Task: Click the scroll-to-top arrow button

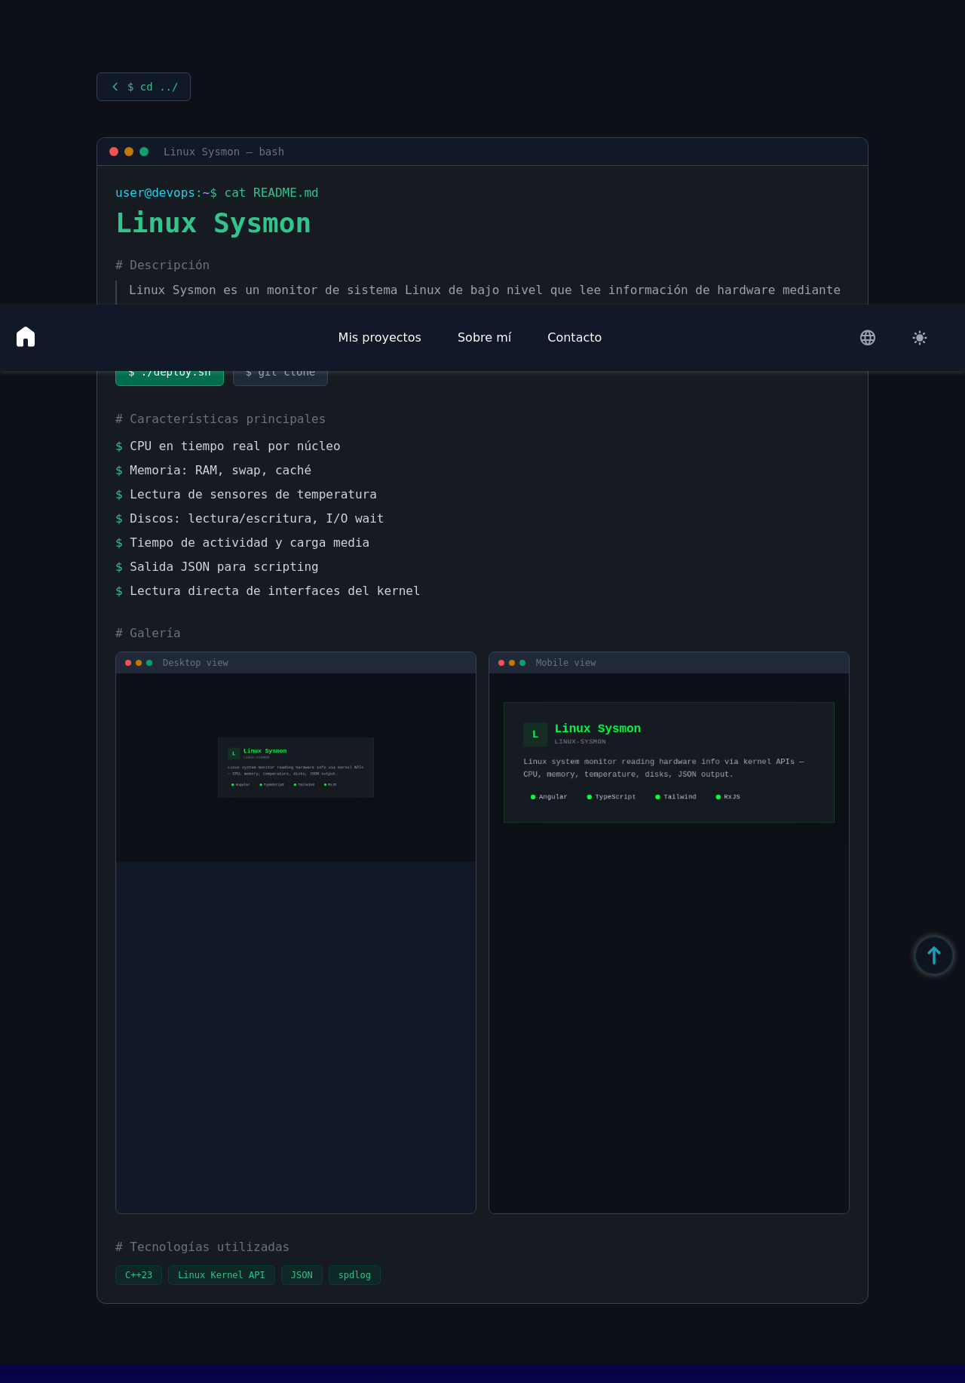Action: coord(934,955)
